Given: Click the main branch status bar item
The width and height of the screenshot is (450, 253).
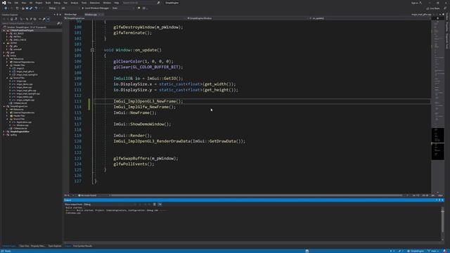Looking at the screenshot, I should pos(433,251).
